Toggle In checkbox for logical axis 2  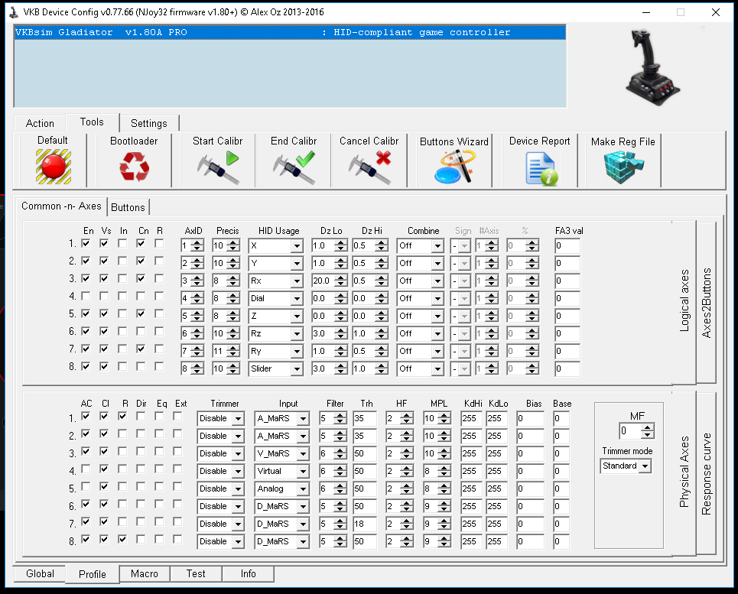point(122,261)
